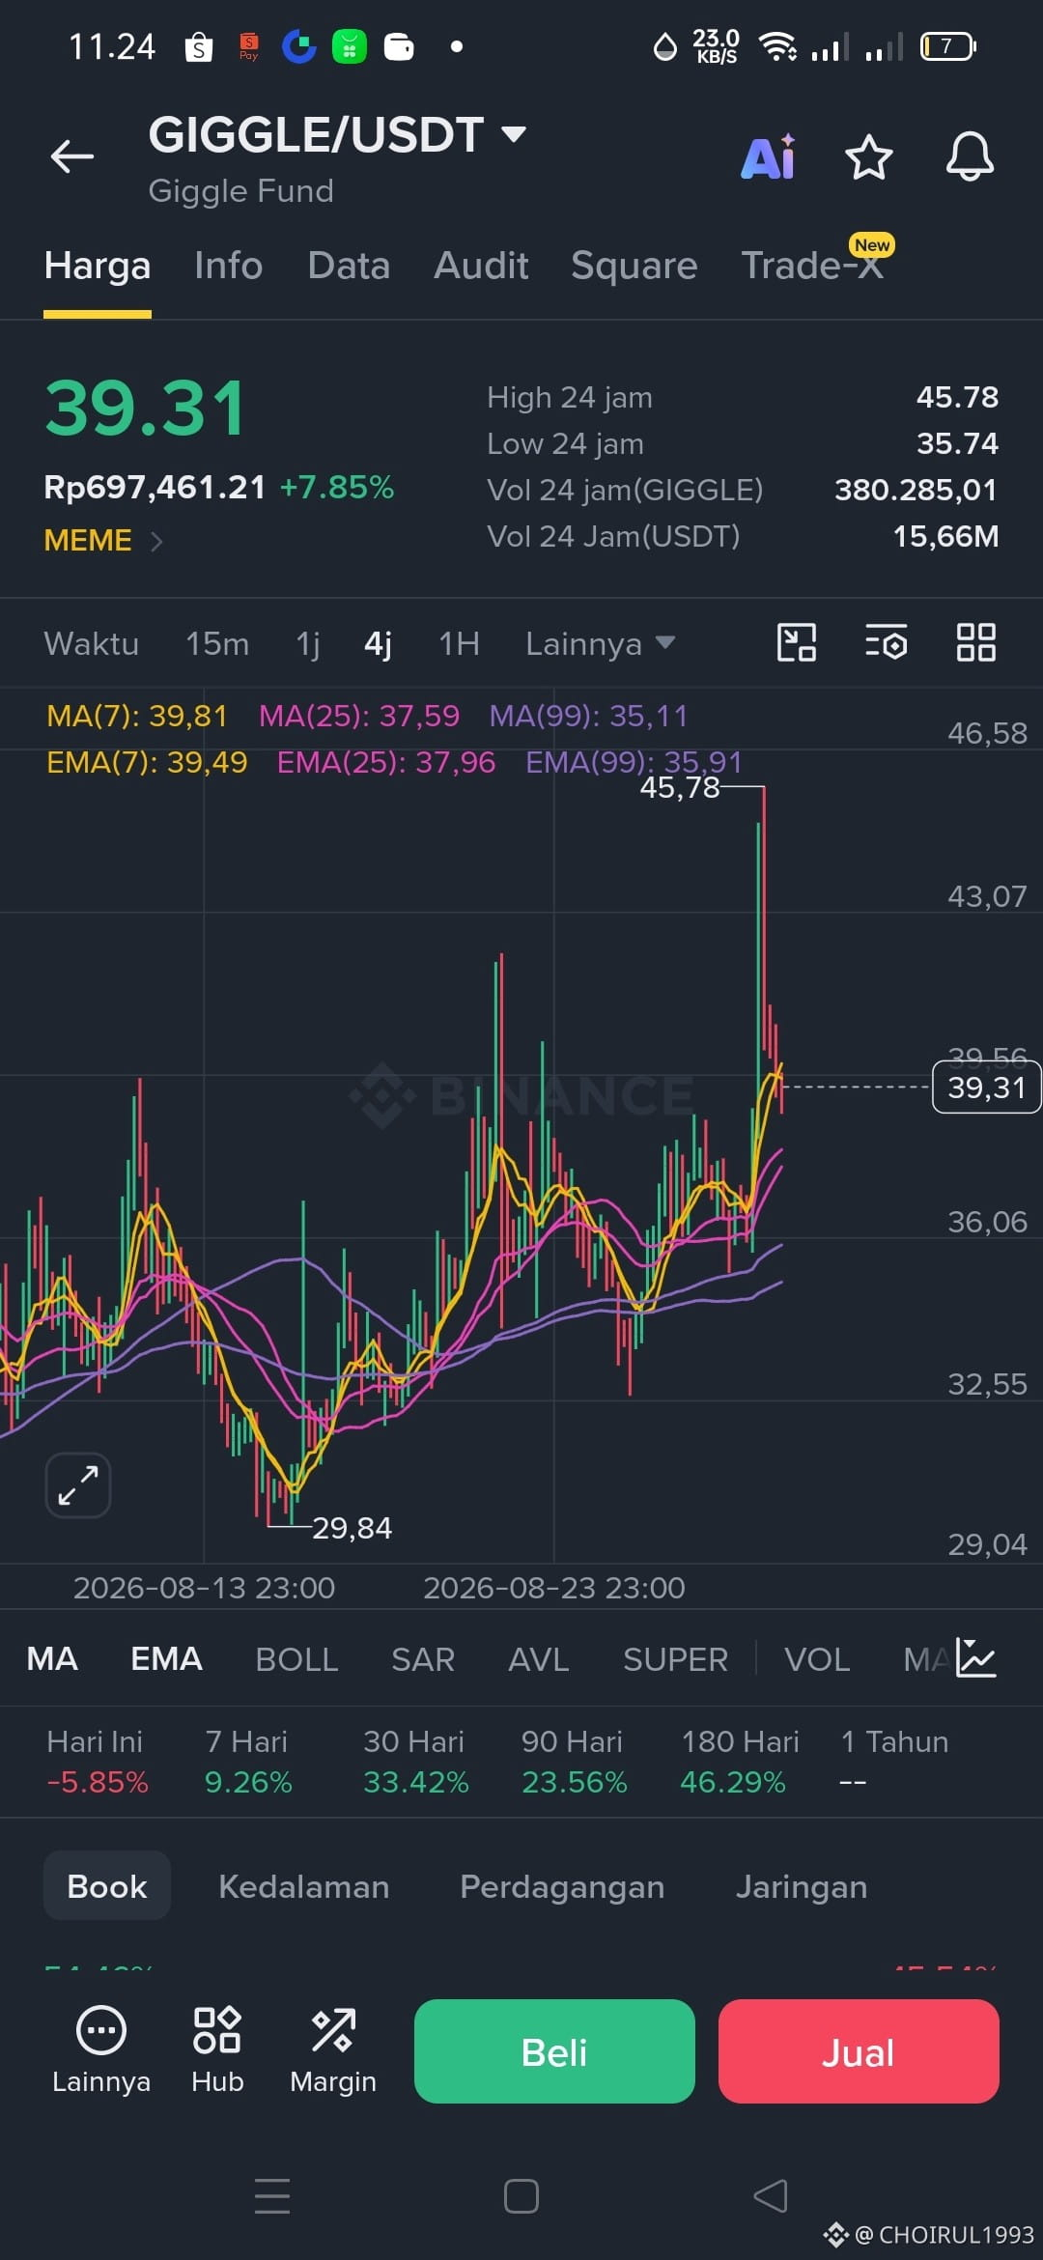Image resolution: width=1043 pixels, height=2260 pixels.
Task: Open chart drawing tools icon
Action: click(797, 642)
